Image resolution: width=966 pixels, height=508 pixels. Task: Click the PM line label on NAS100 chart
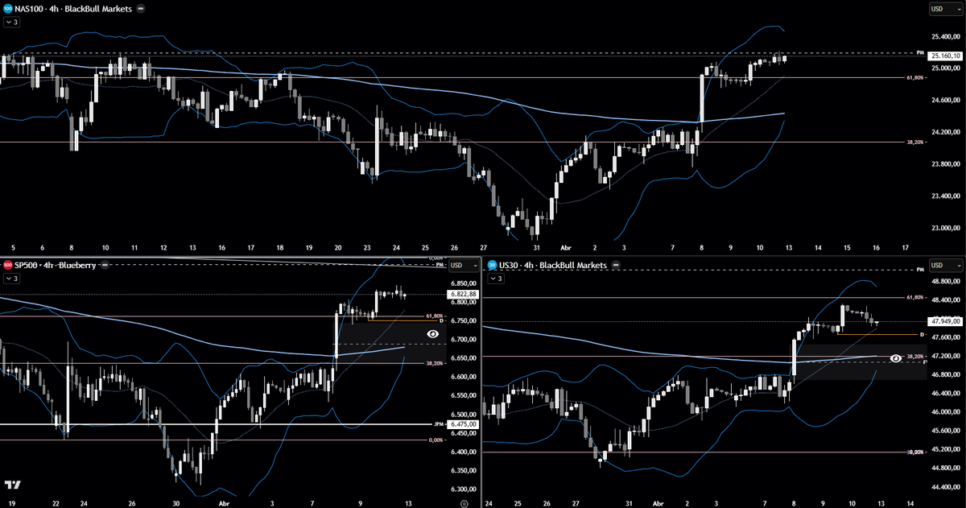(919, 52)
